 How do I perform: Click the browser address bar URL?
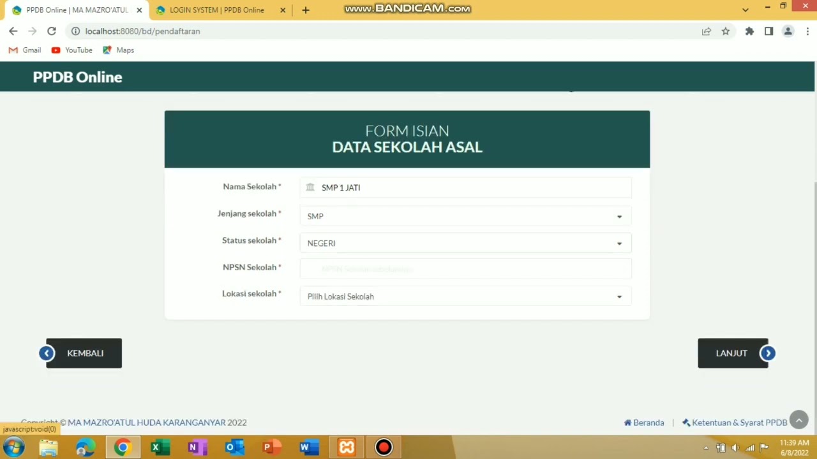(142, 31)
